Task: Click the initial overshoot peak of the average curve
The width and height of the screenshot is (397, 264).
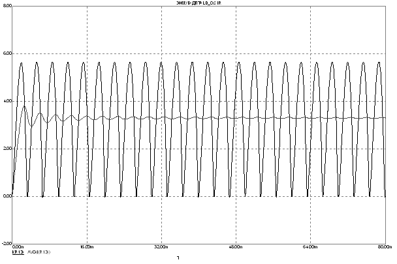Action: [24, 106]
